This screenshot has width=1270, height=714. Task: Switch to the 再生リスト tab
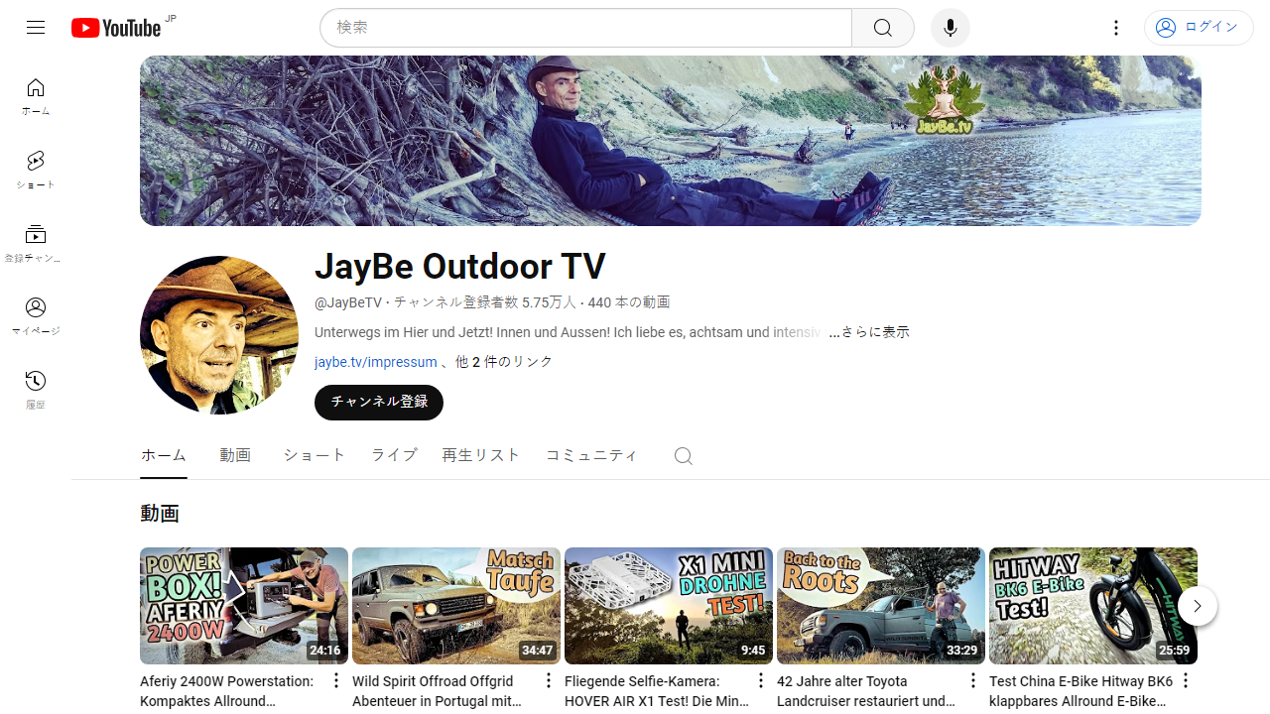pos(481,455)
